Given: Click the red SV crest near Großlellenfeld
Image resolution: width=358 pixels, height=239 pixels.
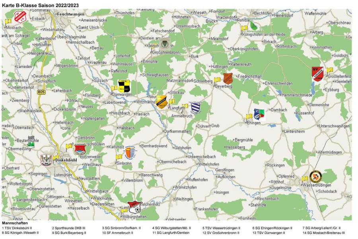Looking at the screenshot, I should [x=317, y=74].
